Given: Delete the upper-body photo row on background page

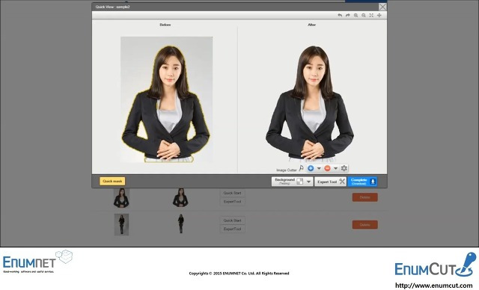Looking at the screenshot, I should tap(364, 197).
